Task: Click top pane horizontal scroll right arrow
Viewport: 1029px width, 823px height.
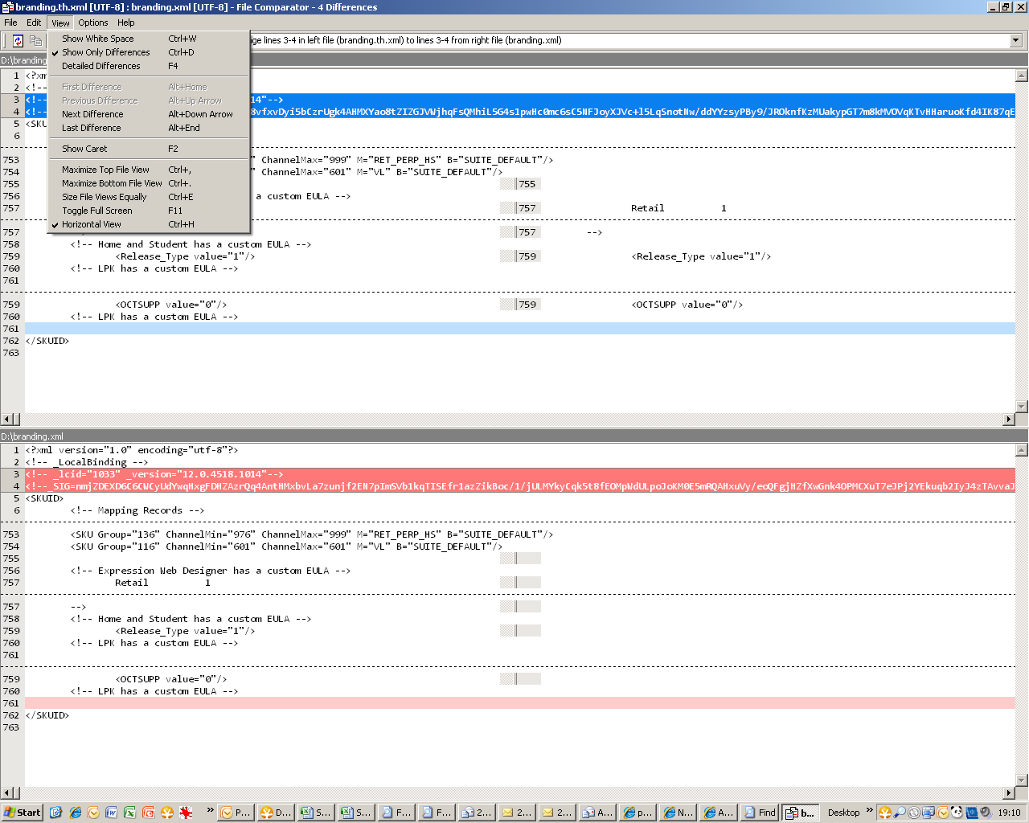Action: click(1009, 420)
